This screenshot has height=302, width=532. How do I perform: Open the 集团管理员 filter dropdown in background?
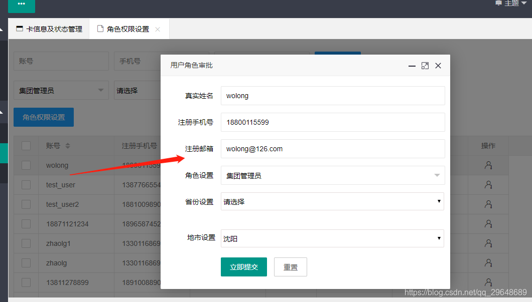coord(61,90)
